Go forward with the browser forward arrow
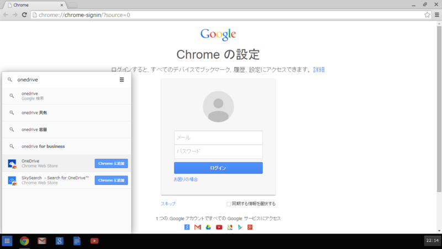 pos(15,15)
